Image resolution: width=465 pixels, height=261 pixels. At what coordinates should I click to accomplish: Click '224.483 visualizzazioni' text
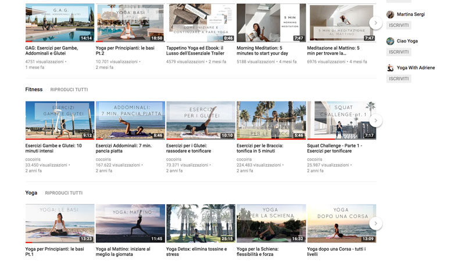pyautogui.click(x=259, y=165)
